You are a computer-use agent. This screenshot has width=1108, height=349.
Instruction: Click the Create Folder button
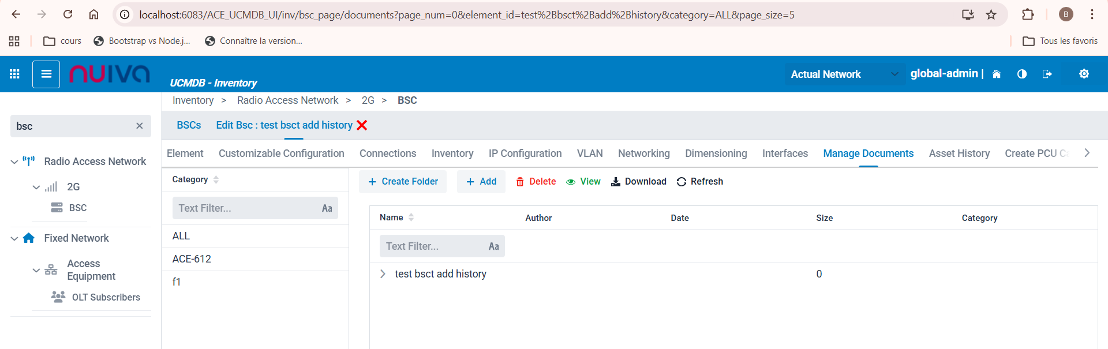tap(403, 182)
